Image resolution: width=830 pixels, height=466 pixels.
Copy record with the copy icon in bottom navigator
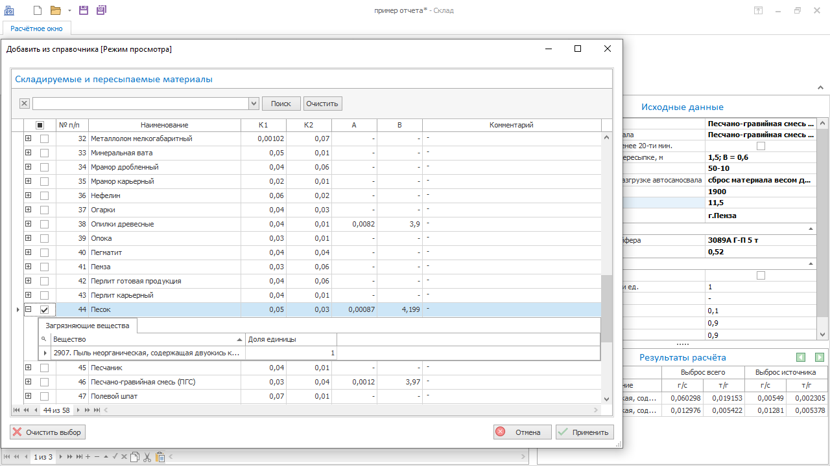135,457
